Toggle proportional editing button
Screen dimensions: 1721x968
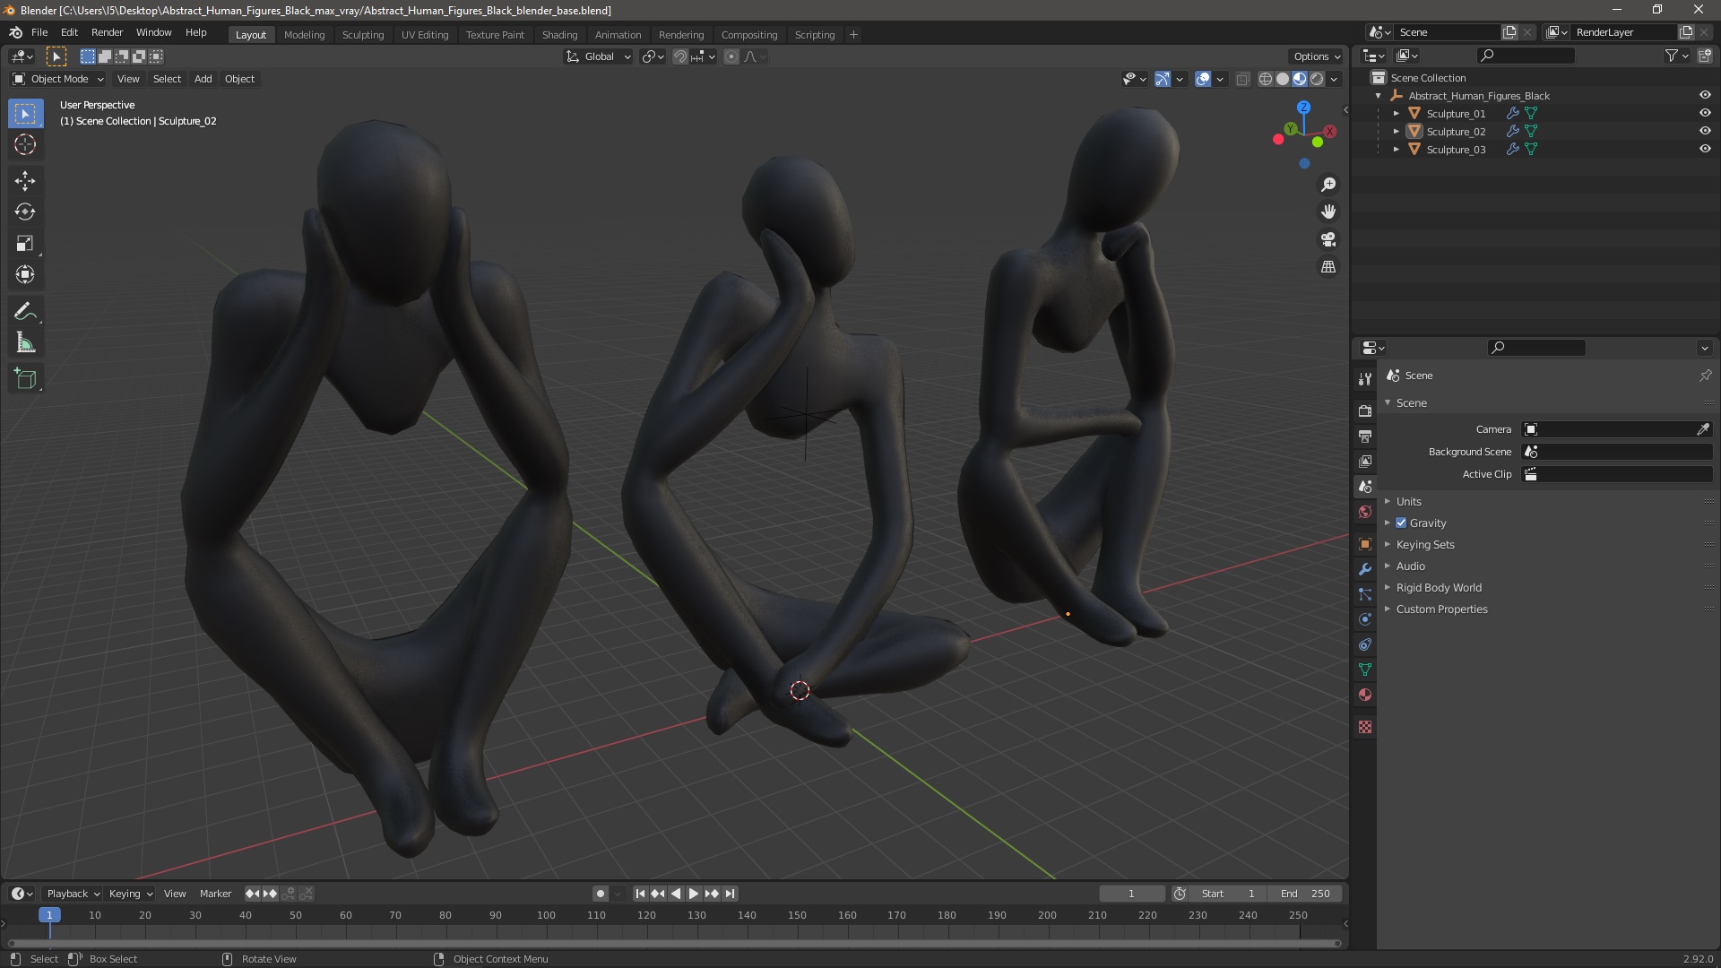pyautogui.click(x=731, y=56)
